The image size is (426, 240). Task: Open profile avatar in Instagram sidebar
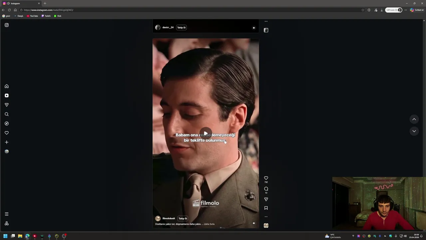click(7, 152)
